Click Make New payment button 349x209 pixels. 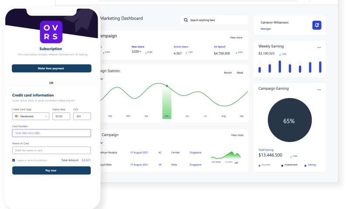tap(51, 68)
